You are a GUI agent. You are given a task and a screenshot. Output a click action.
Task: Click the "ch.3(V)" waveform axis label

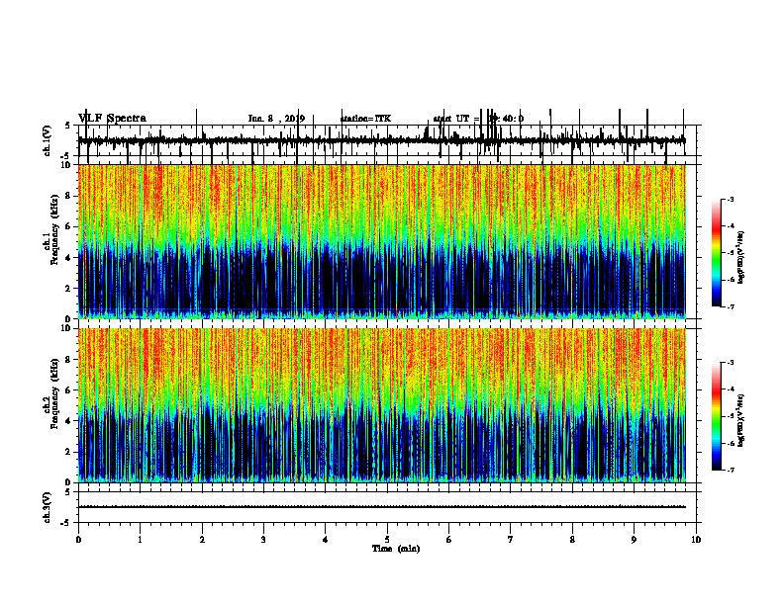pos(47,507)
